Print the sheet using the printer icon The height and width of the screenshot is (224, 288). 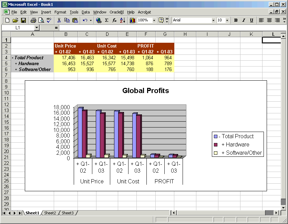[x=33, y=20]
